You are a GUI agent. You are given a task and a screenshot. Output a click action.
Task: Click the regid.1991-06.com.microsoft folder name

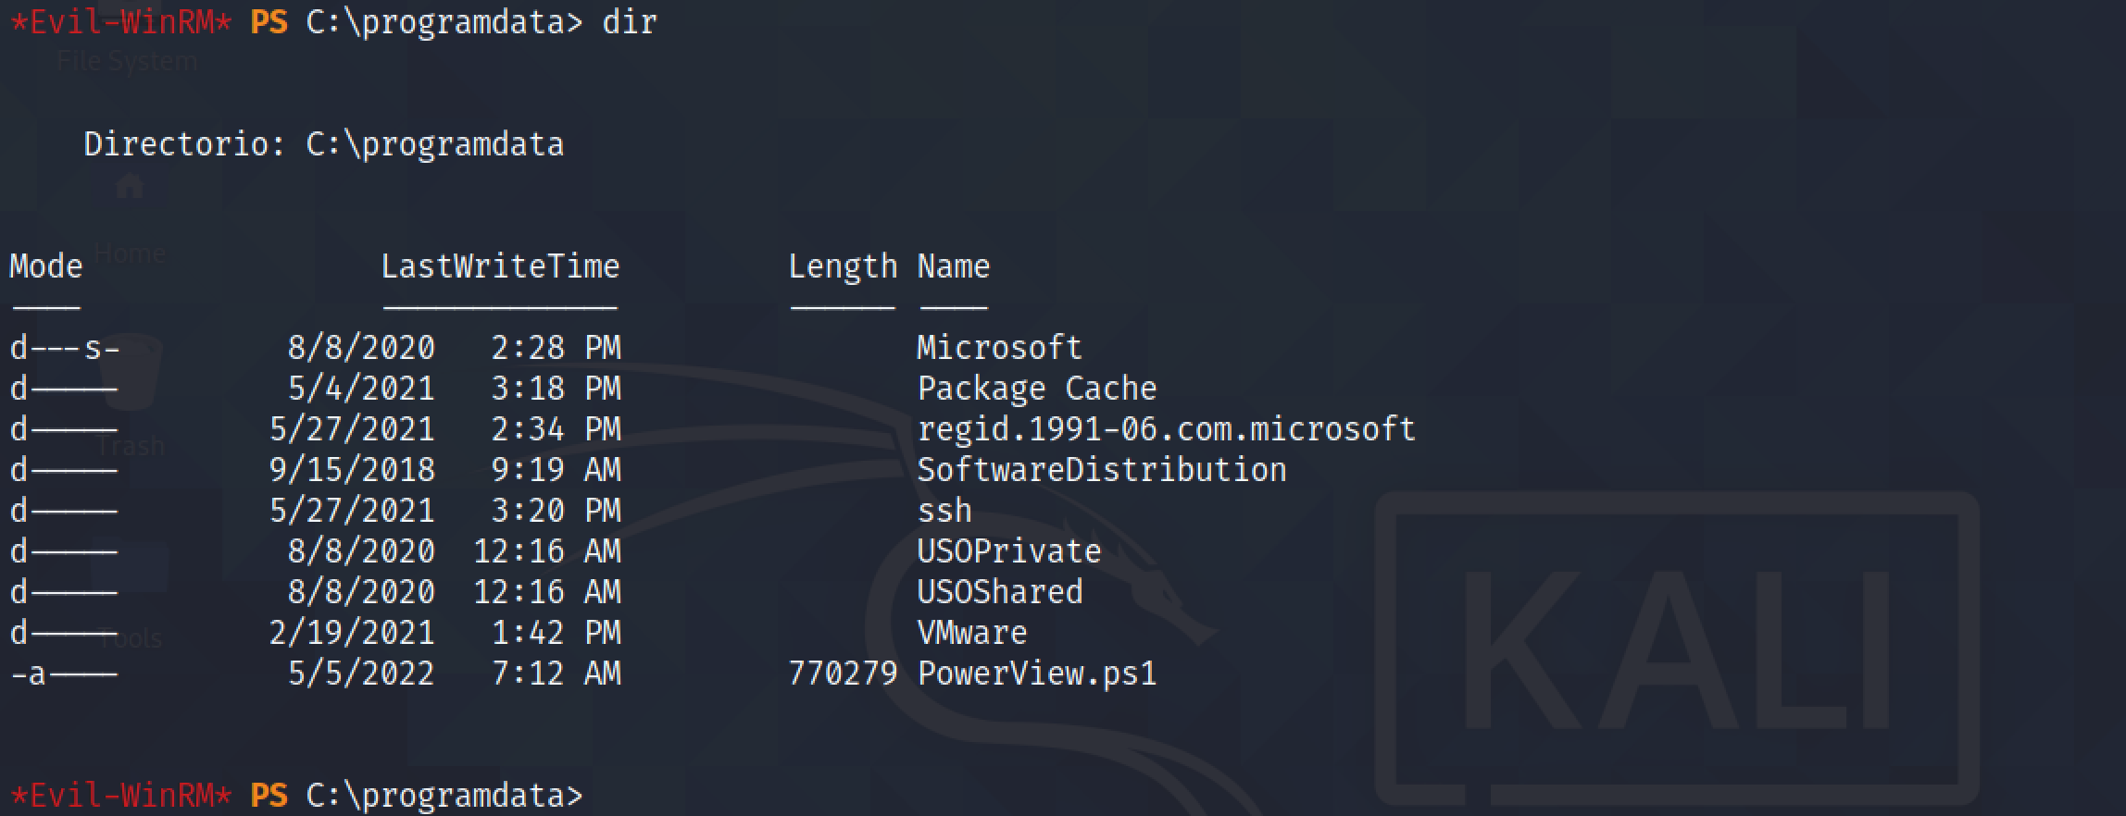click(1166, 429)
